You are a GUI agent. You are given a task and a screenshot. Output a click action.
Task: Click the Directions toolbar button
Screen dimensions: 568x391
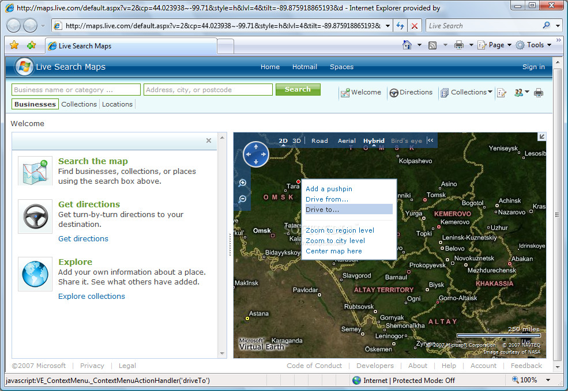[x=411, y=93]
